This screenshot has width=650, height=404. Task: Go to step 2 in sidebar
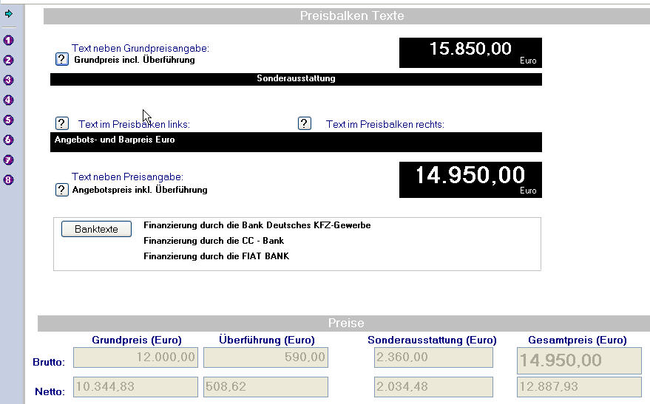pos(9,60)
